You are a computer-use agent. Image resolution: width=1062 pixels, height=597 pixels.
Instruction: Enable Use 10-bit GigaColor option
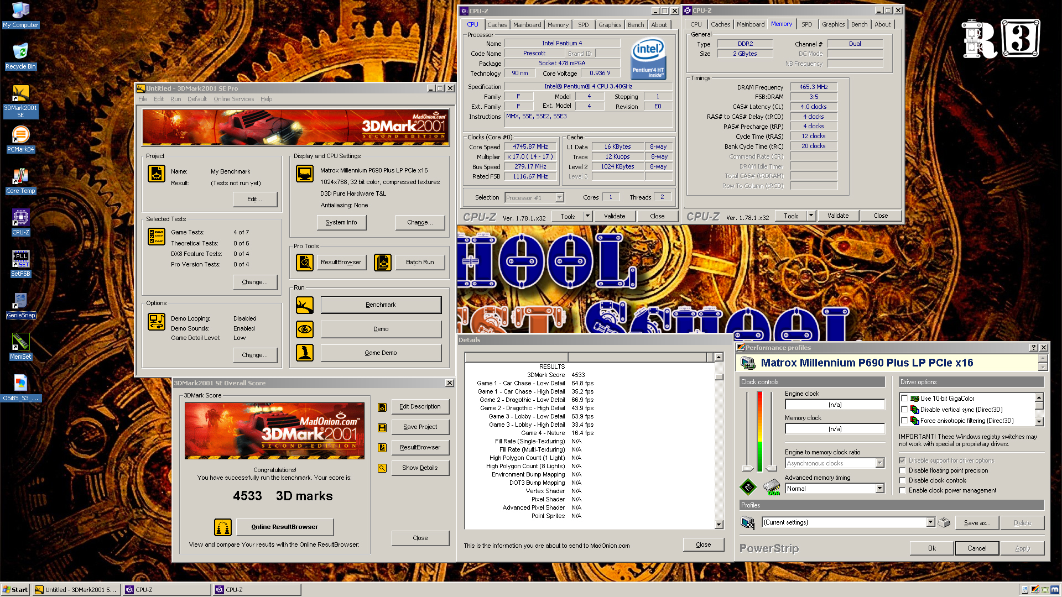pyautogui.click(x=905, y=399)
